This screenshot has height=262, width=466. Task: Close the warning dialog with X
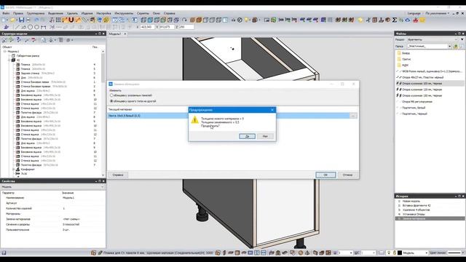pos(272,110)
